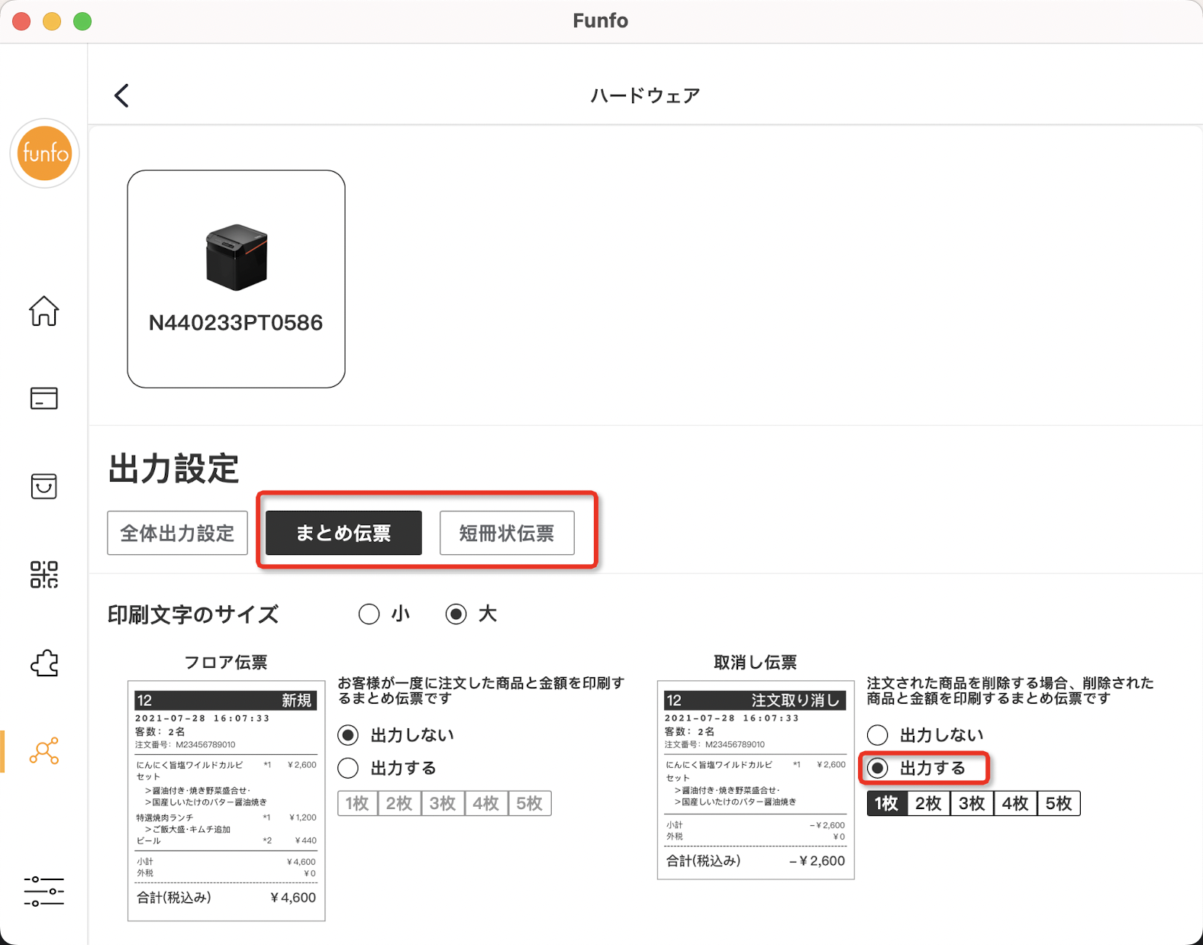Select 出力しない for 取消し伝票

[878, 735]
